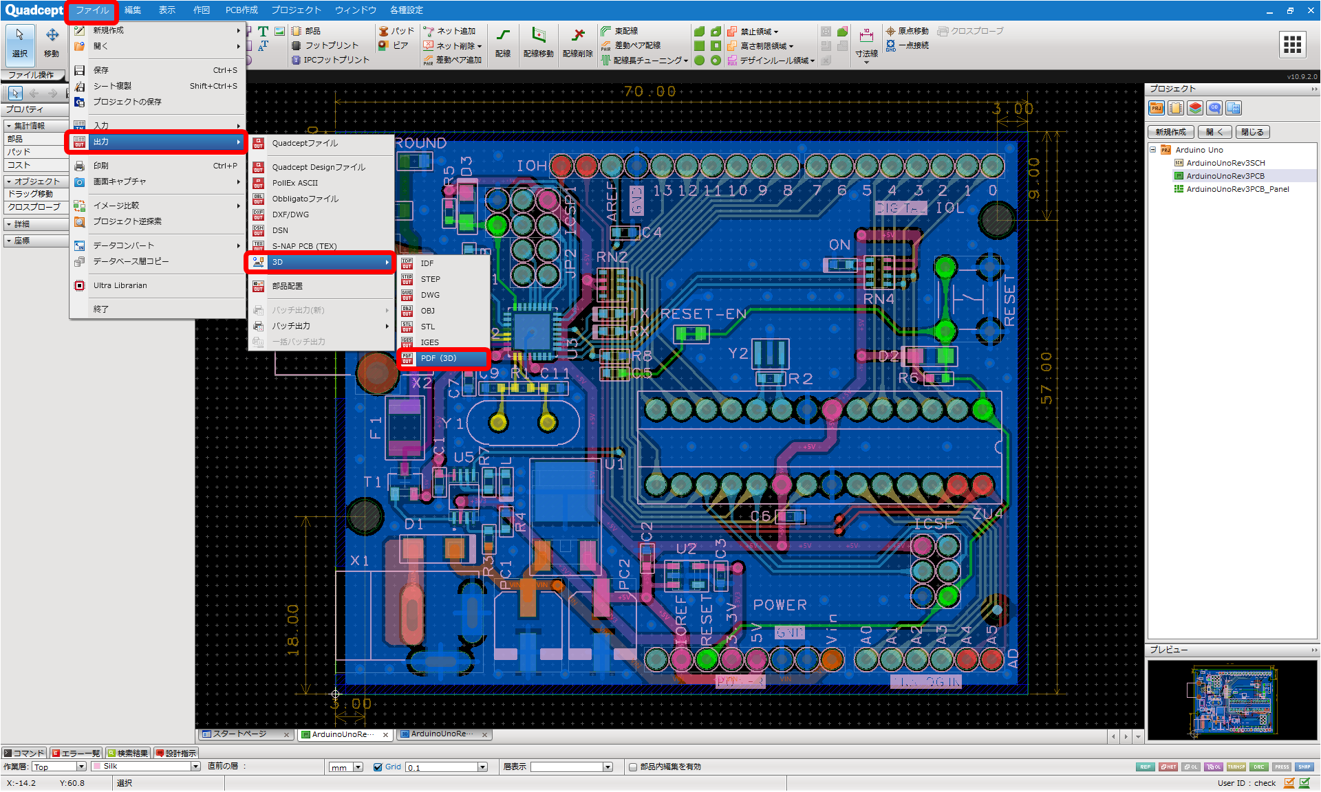Click the 閉じる button in project panel
Screen dimensions: 1321x792
point(1252,132)
